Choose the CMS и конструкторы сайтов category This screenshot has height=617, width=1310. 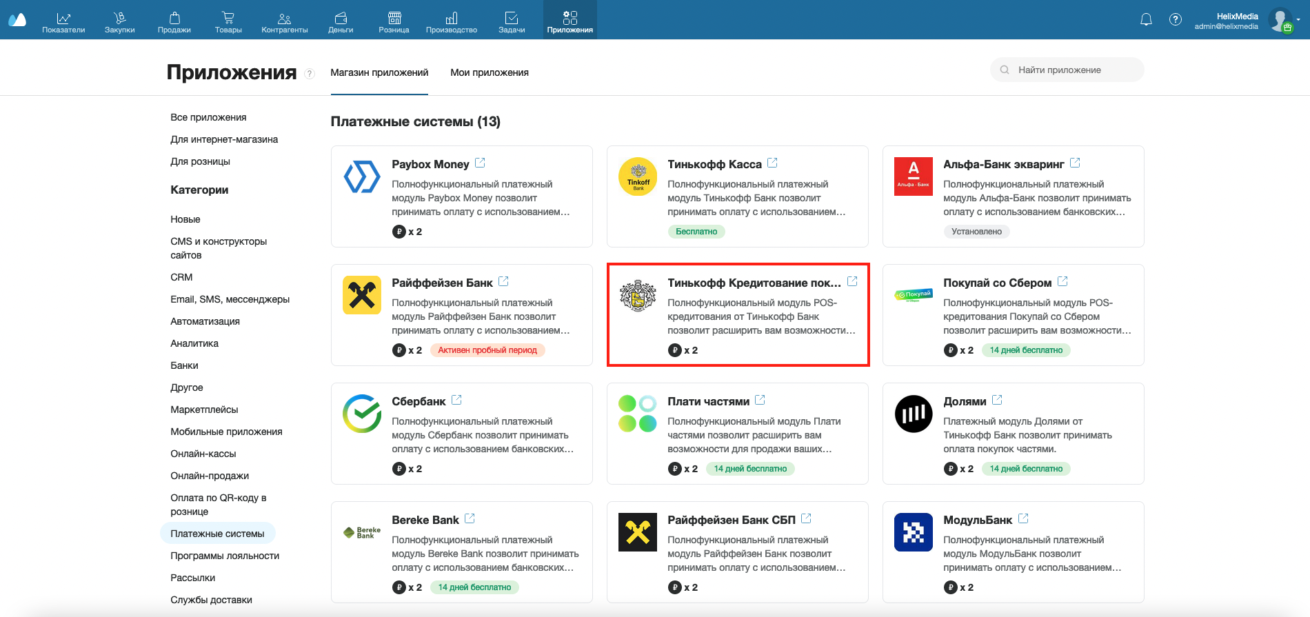[219, 248]
